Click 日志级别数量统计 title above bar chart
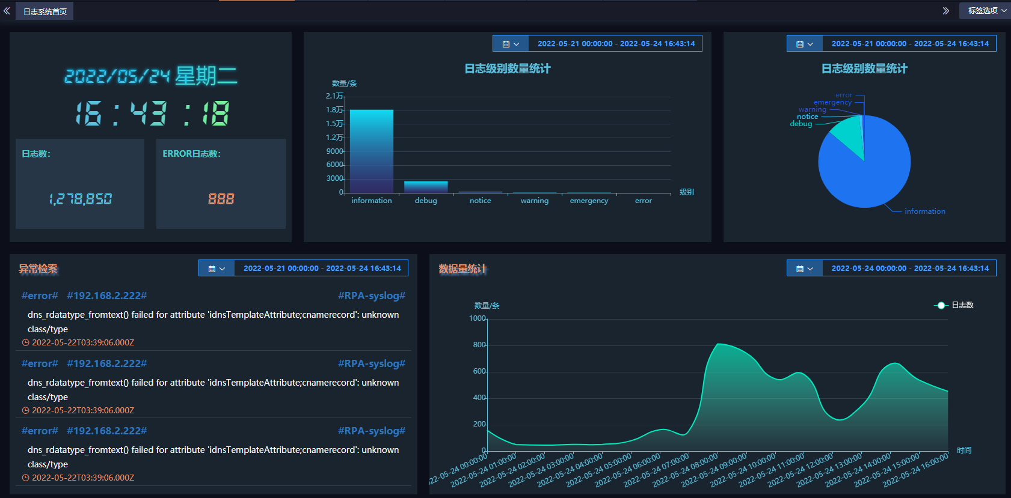The image size is (1011, 498). [507, 68]
